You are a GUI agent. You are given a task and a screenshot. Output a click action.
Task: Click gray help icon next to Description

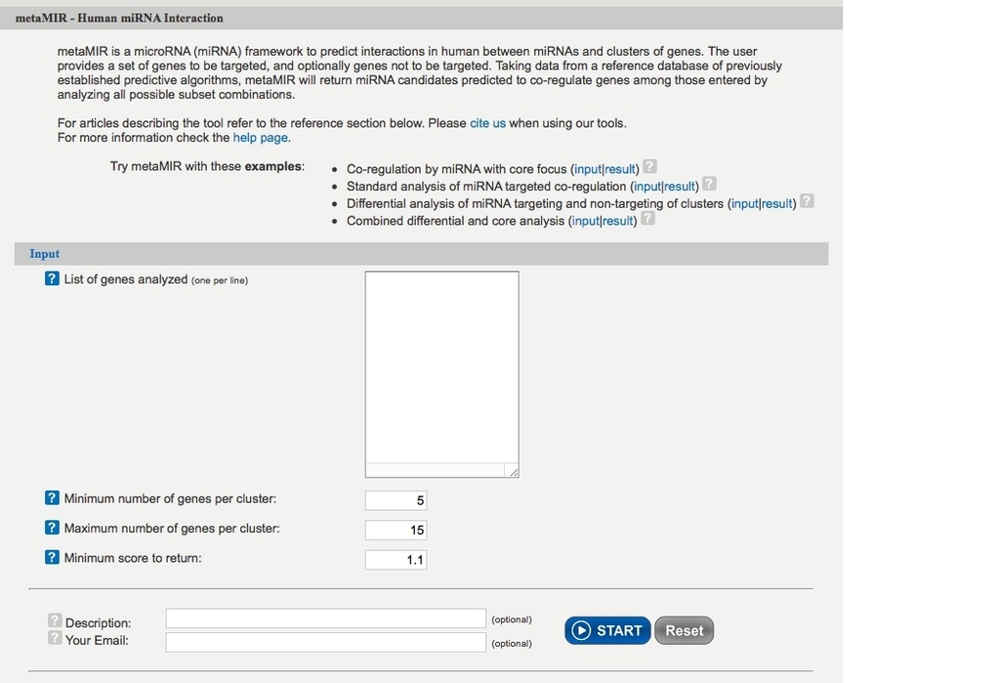point(55,619)
